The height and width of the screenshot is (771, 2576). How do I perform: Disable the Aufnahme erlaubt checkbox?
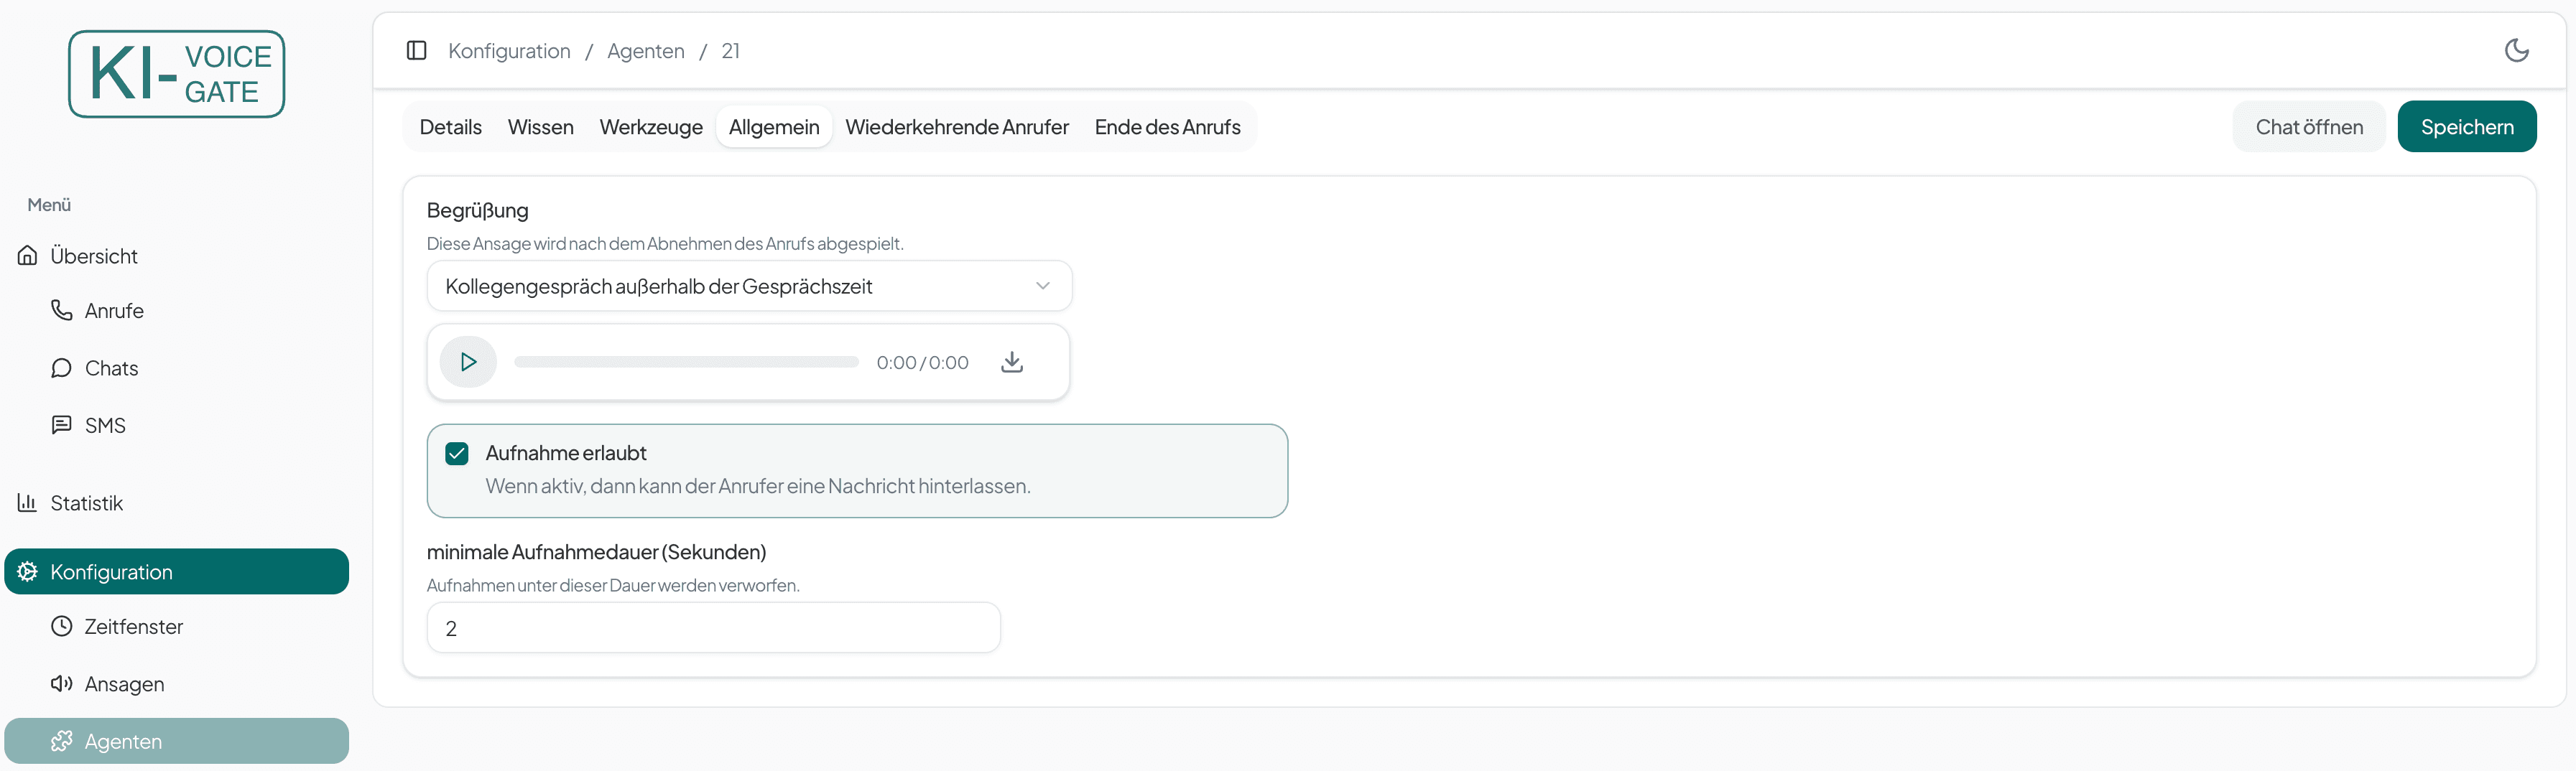pos(457,452)
